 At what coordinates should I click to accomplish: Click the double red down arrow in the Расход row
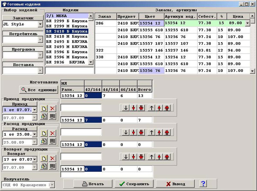141,132
